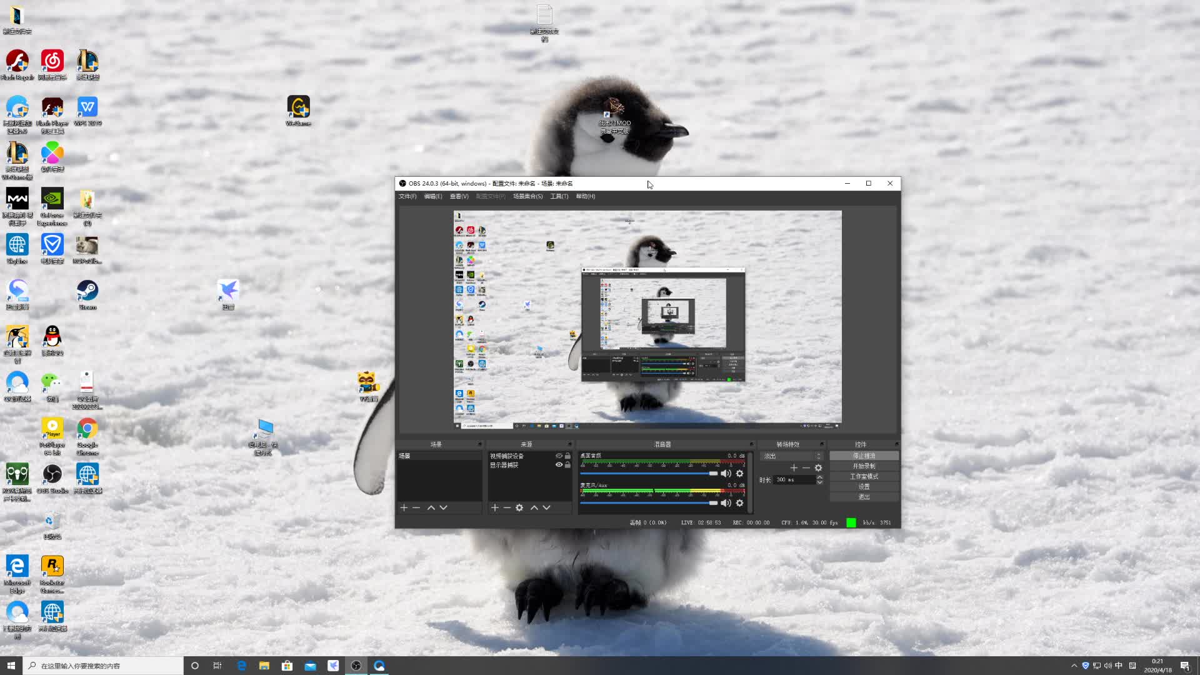The height and width of the screenshot is (675, 1200).
Task: Increase transition duration with up arrow
Action: click(x=819, y=477)
